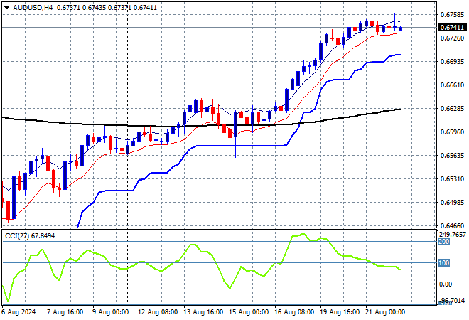Click the long-wick candle spiking down near 15 Aug

[236, 133]
